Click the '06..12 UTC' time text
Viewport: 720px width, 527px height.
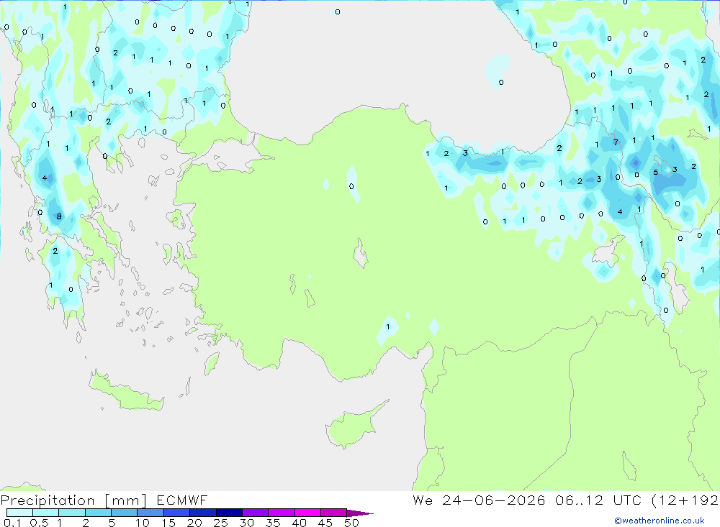598,500
